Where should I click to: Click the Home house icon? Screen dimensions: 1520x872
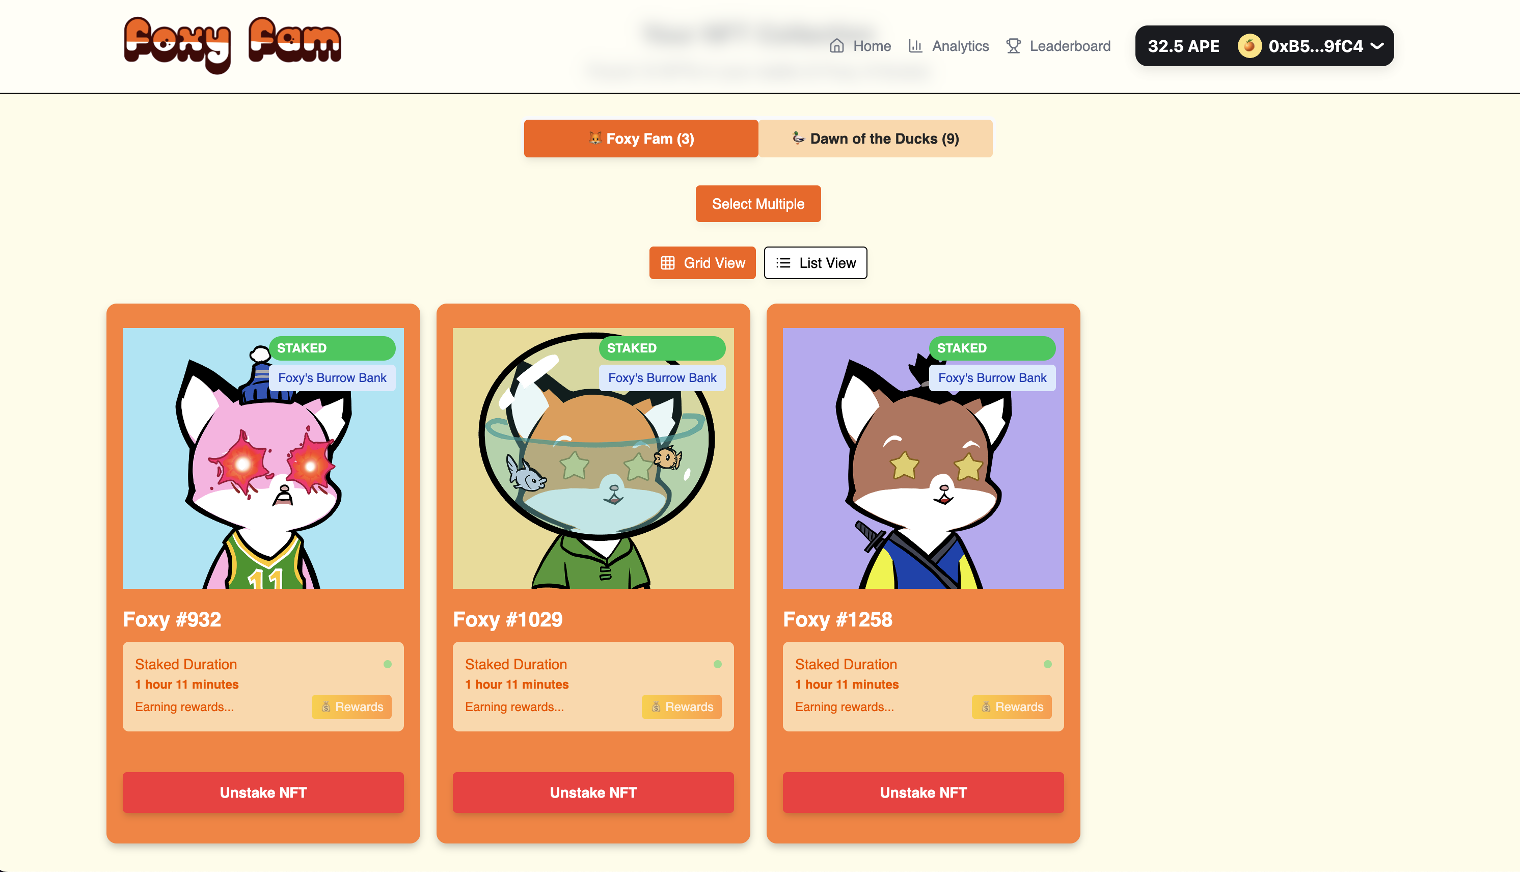tap(836, 46)
